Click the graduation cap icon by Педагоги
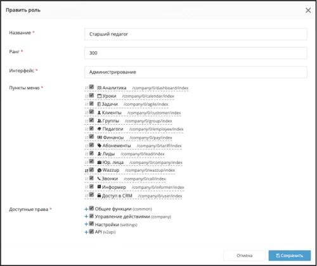The width and height of the screenshot is (317, 266). tap(100, 129)
